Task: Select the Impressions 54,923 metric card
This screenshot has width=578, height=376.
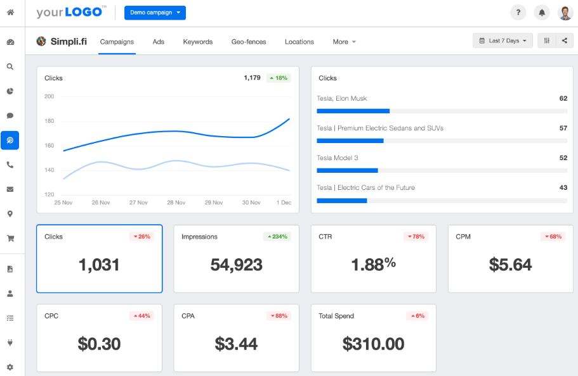Action: point(236,259)
